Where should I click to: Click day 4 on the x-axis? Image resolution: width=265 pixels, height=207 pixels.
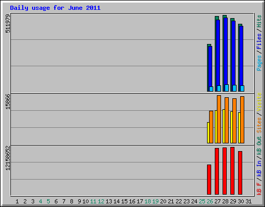click(40, 201)
